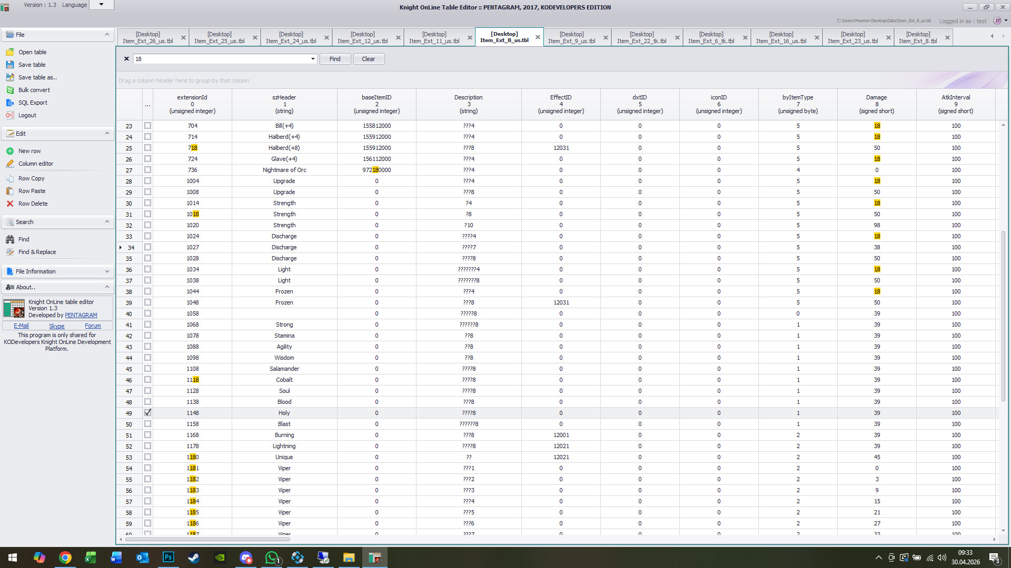Click the red Row Delete icon
The image size is (1011, 568).
[9, 204]
